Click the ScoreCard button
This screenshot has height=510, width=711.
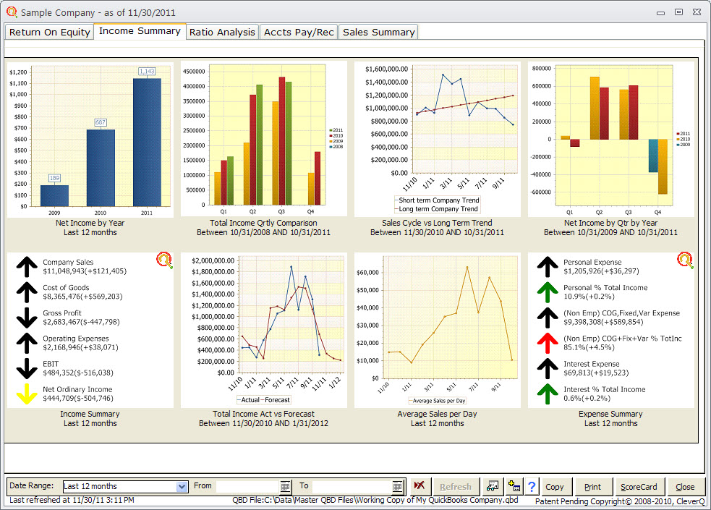tap(639, 486)
